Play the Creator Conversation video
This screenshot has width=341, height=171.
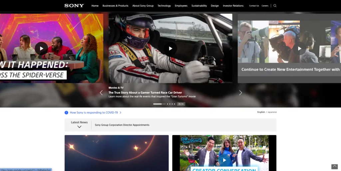coord(224,160)
